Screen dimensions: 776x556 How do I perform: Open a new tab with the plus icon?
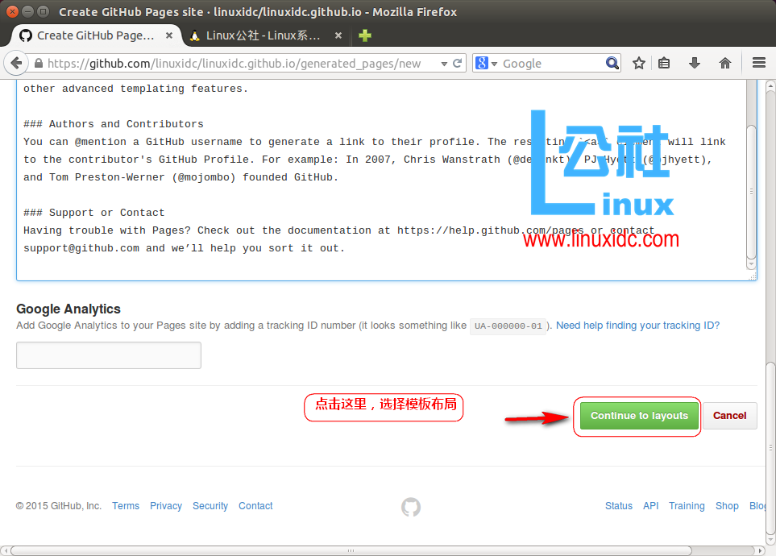pos(365,35)
